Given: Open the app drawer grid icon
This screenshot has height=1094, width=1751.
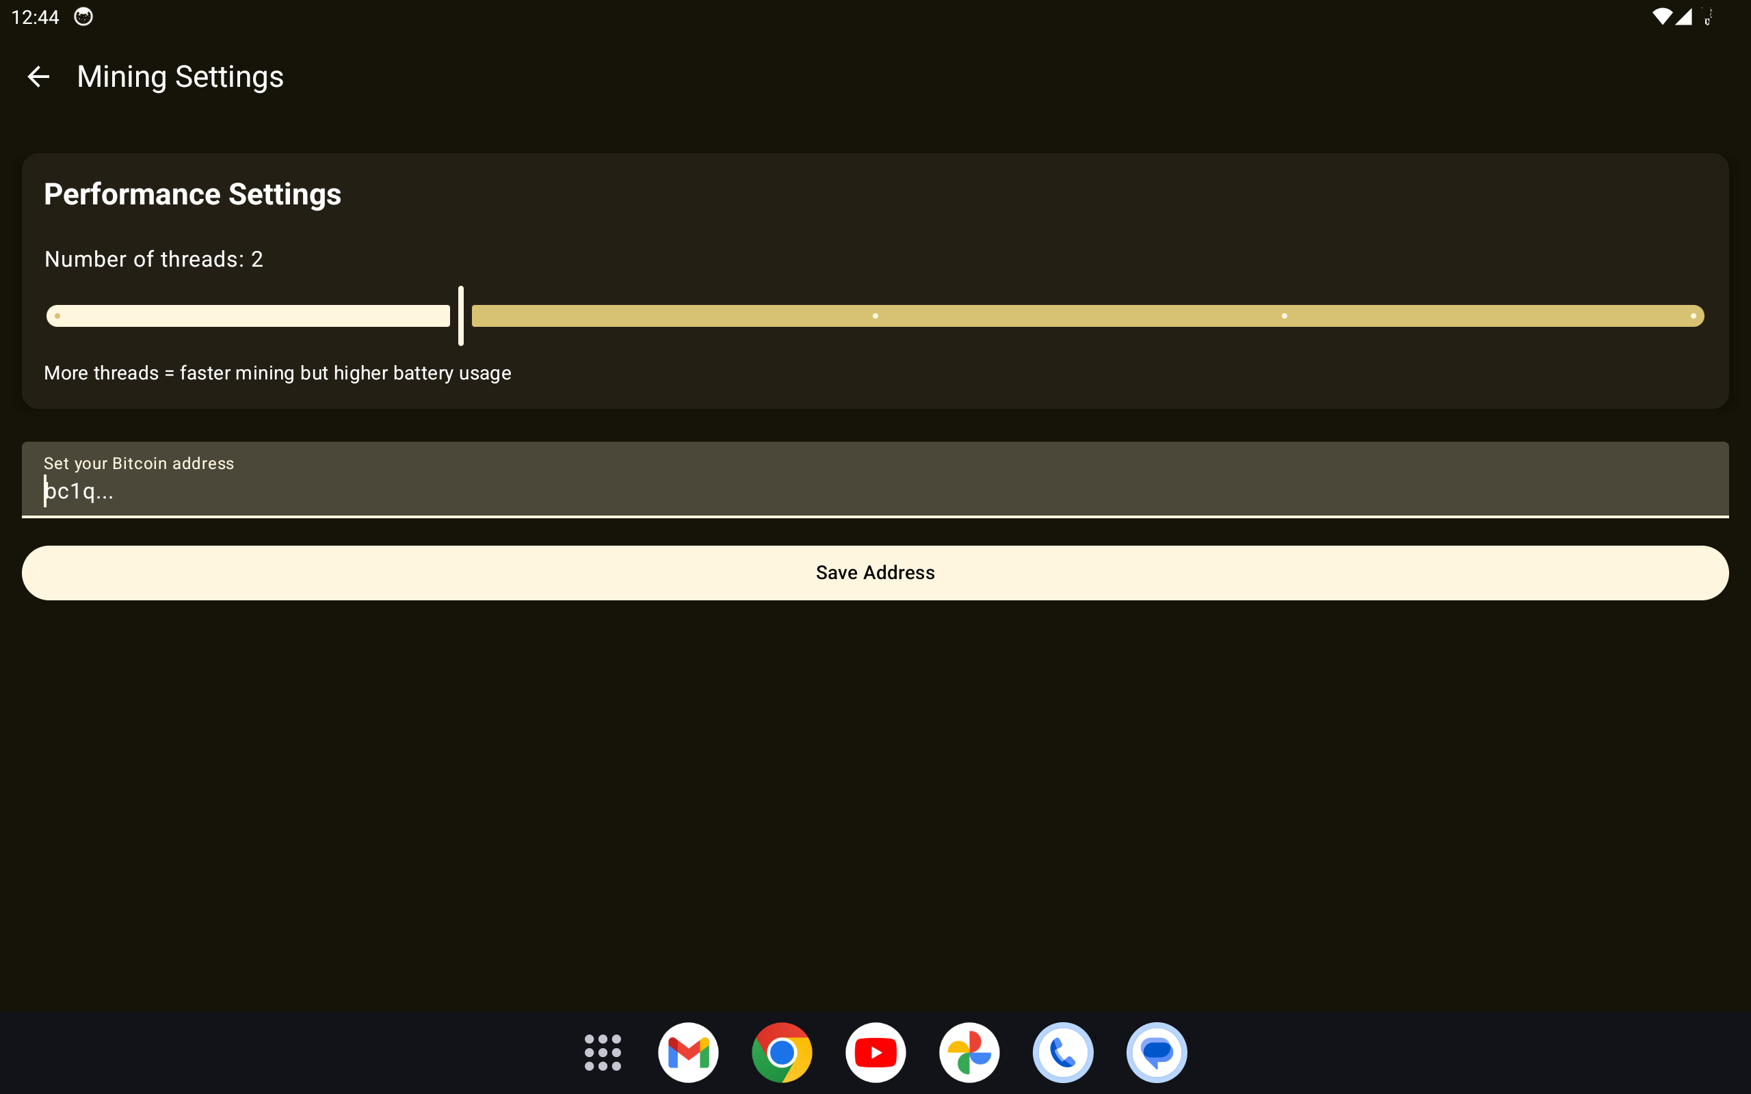Looking at the screenshot, I should point(602,1052).
